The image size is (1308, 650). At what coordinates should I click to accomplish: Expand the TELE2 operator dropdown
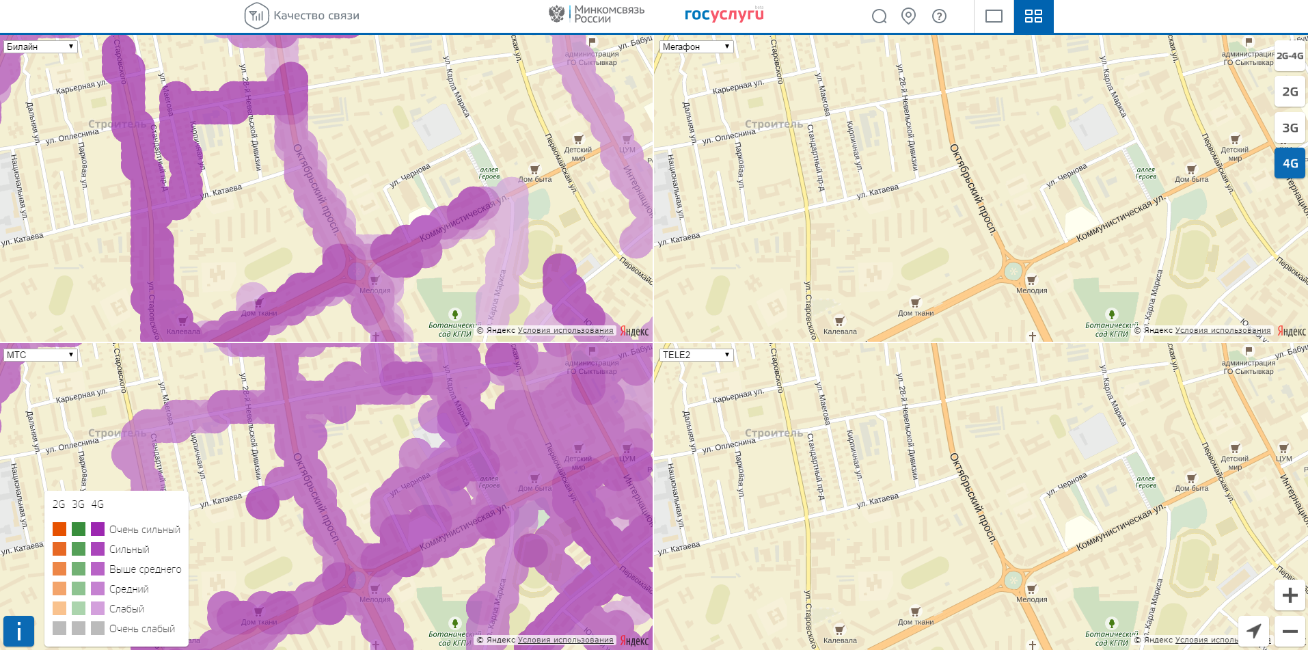[x=696, y=355]
